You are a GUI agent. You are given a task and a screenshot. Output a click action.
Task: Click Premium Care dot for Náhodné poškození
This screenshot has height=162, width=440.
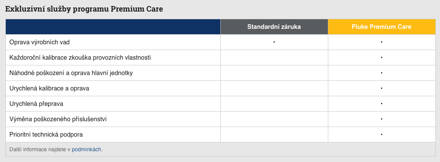(x=381, y=73)
